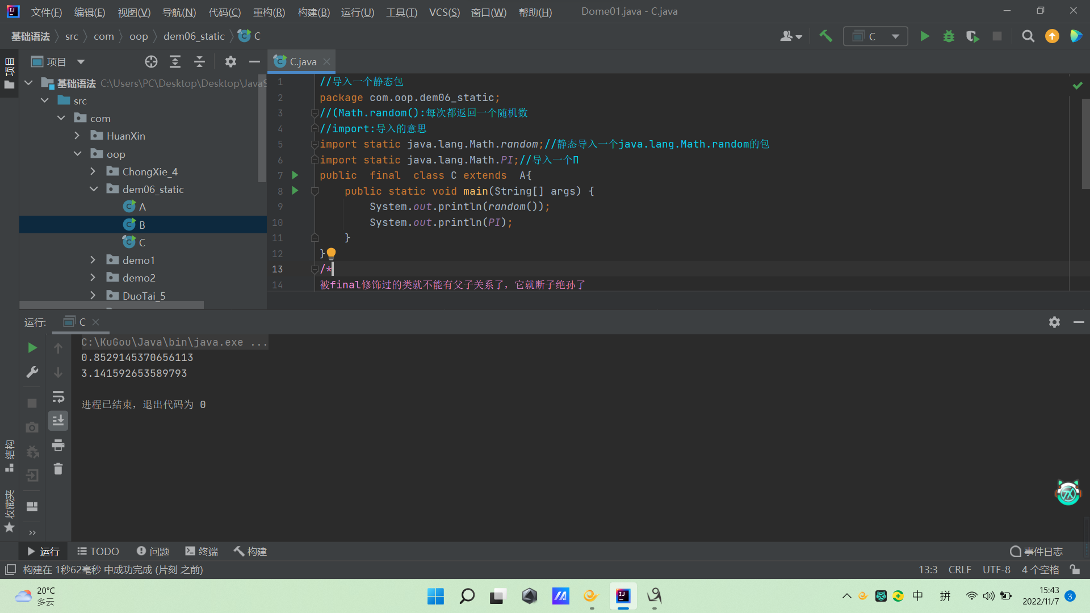Open Windows Start button on taskbar
The image size is (1090, 613).
click(435, 596)
